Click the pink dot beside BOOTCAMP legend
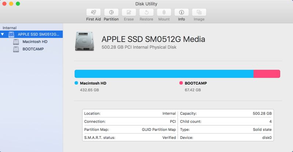 coord(181,83)
